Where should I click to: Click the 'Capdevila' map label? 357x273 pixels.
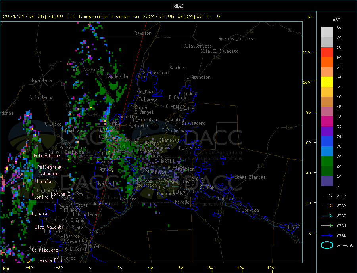point(117,76)
